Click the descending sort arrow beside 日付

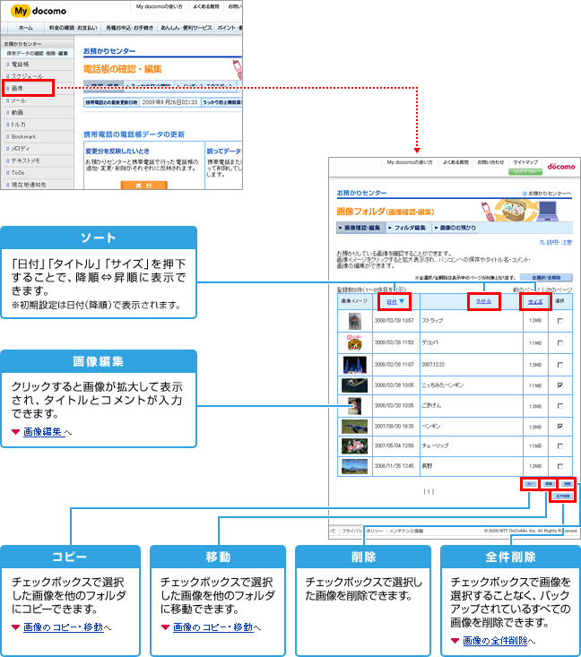pos(403,303)
